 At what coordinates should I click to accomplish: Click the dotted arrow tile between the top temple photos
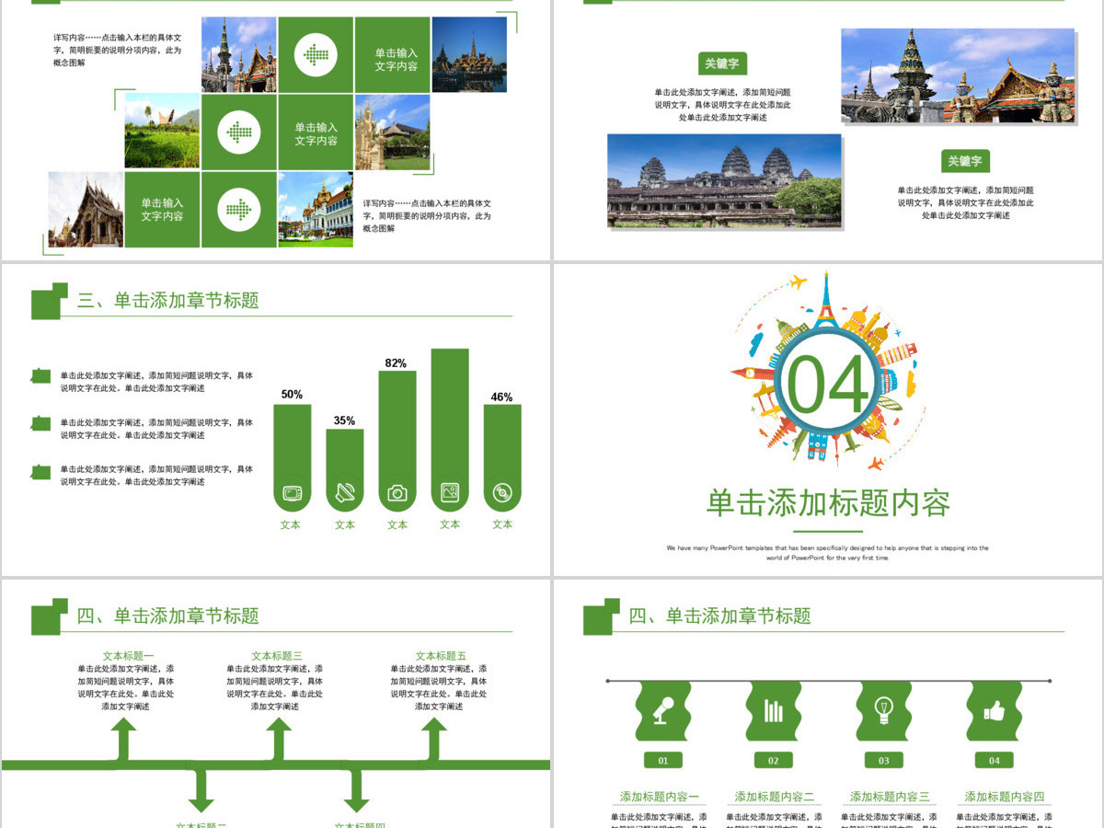point(316,54)
